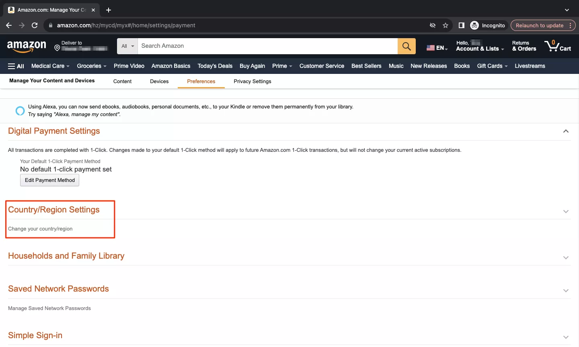
Task: Go to Today's Deals
Action: 215,66
